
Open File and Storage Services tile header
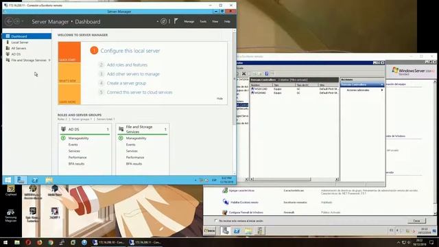143,129
